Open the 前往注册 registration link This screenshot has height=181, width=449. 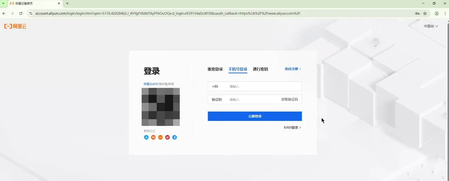coord(293,69)
